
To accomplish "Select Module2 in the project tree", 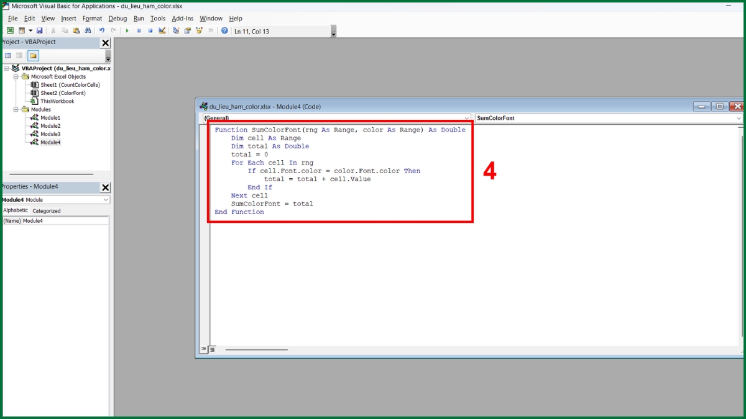I will pyautogui.click(x=50, y=126).
